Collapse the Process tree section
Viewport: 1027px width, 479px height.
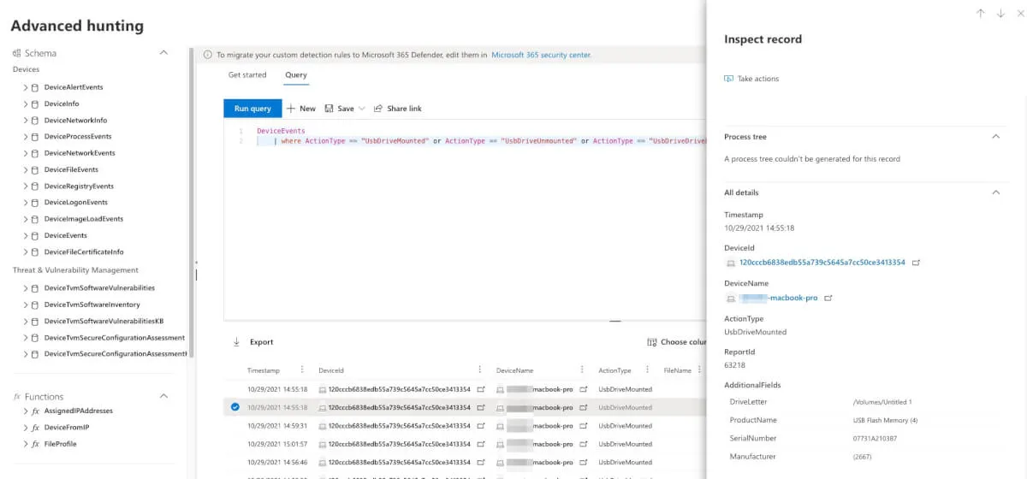click(x=995, y=137)
